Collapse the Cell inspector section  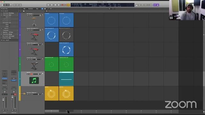pos(1,11)
